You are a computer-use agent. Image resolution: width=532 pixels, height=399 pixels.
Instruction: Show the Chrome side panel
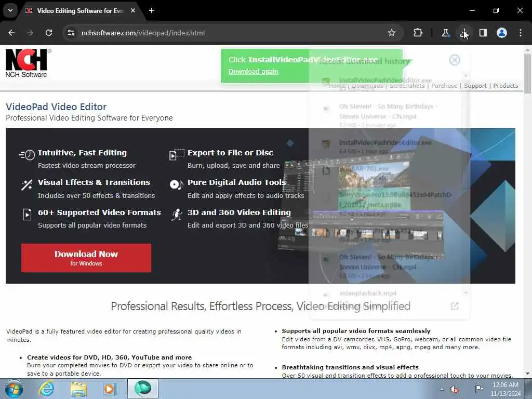483,33
